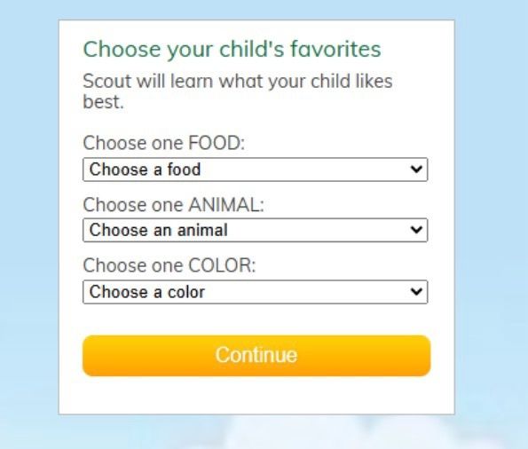Click the "Choose a food" placeholder text
The height and width of the screenshot is (449, 528).
[x=146, y=169]
